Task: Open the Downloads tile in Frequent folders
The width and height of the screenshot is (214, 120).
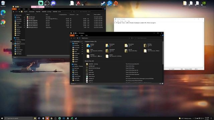Action: pyautogui.click(x=113, y=45)
